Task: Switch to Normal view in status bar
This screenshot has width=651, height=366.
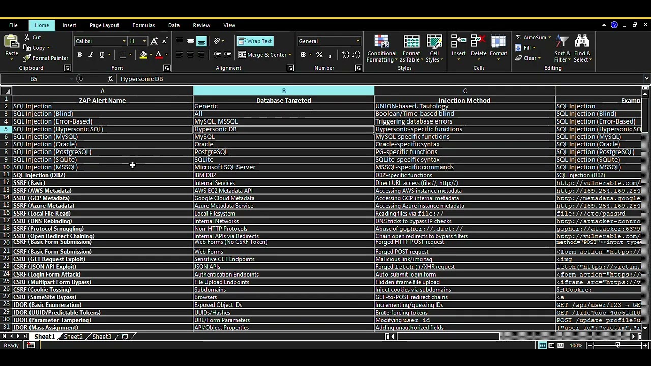Action: (x=543, y=346)
